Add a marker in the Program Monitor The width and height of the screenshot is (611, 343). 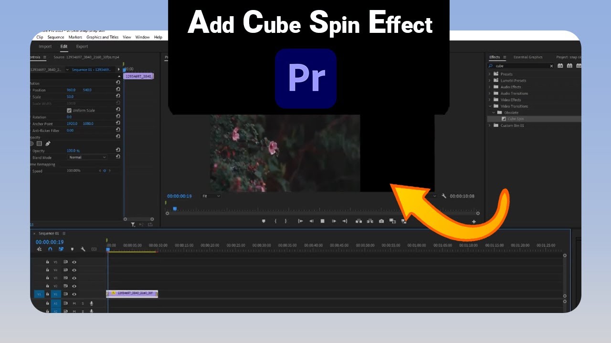point(263,221)
